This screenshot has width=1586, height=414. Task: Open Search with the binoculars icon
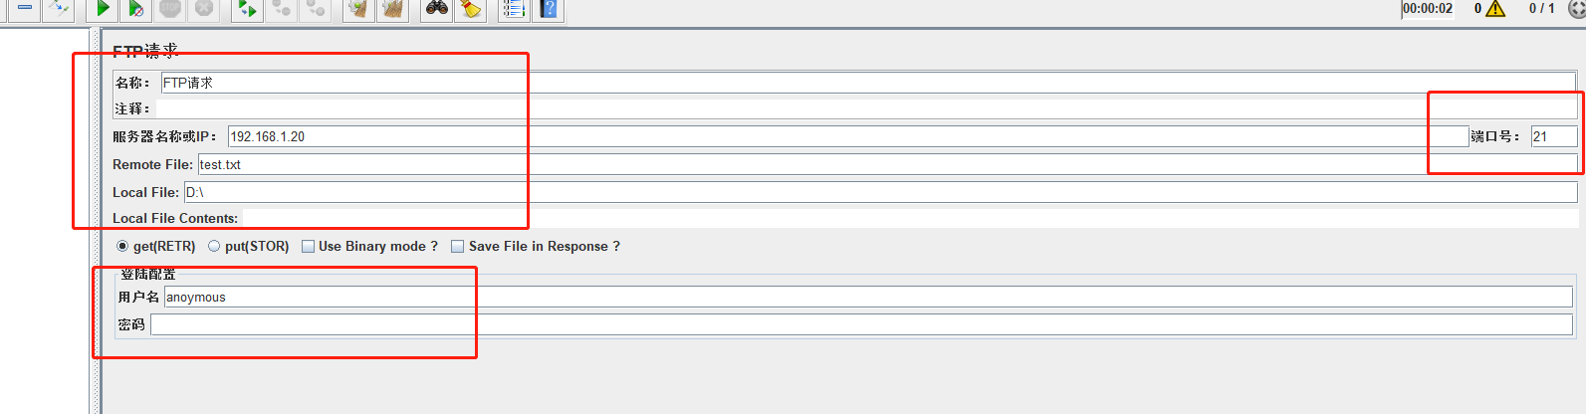click(x=436, y=9)
